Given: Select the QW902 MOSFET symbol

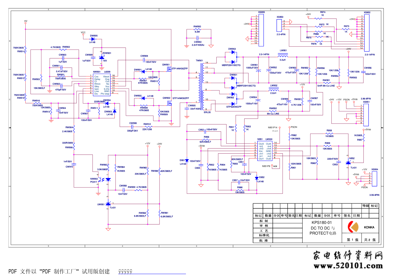Looking at the screenshot, I should click(x=169, y=103).
